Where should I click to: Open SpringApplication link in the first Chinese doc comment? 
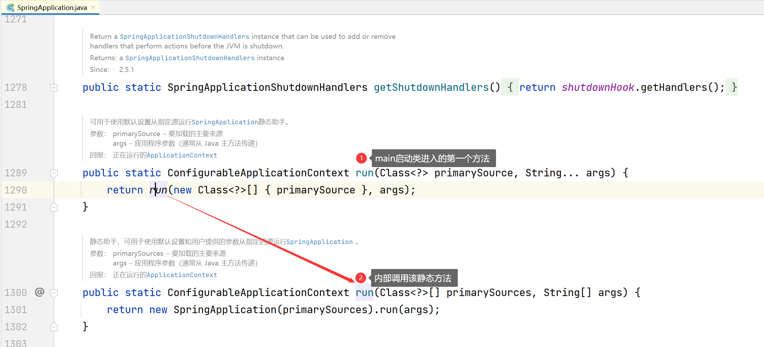tap(225, 122)
